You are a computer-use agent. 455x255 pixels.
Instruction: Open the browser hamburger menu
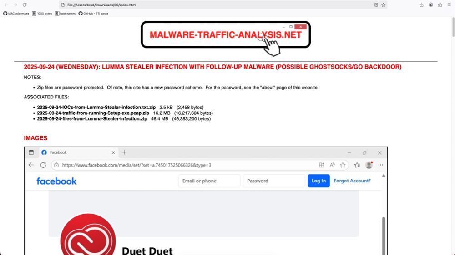(449, 5)
